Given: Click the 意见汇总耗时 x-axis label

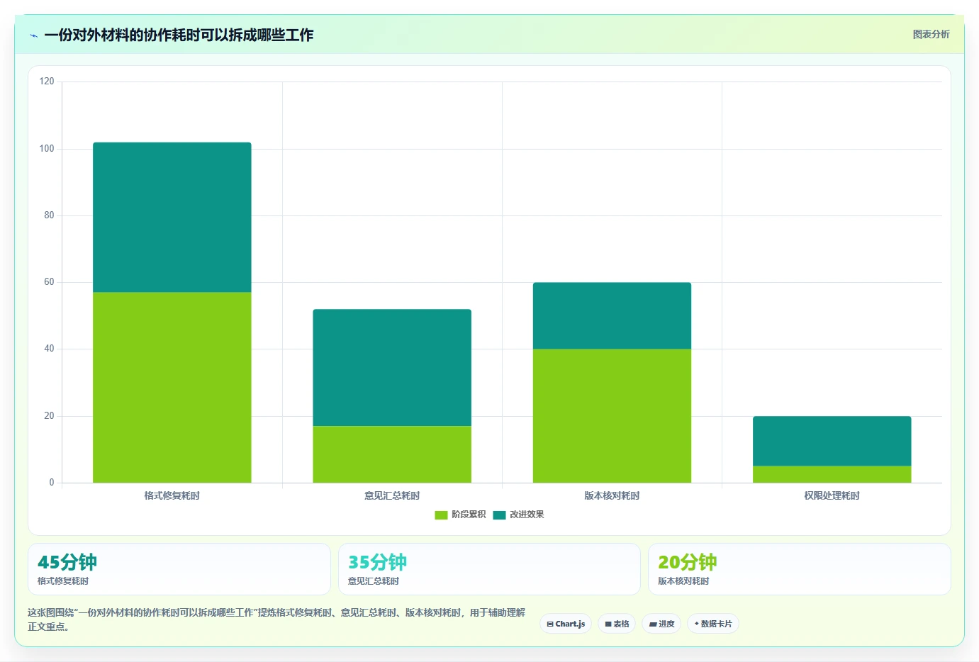Looking at the screenshot, I should click(392, 495).
